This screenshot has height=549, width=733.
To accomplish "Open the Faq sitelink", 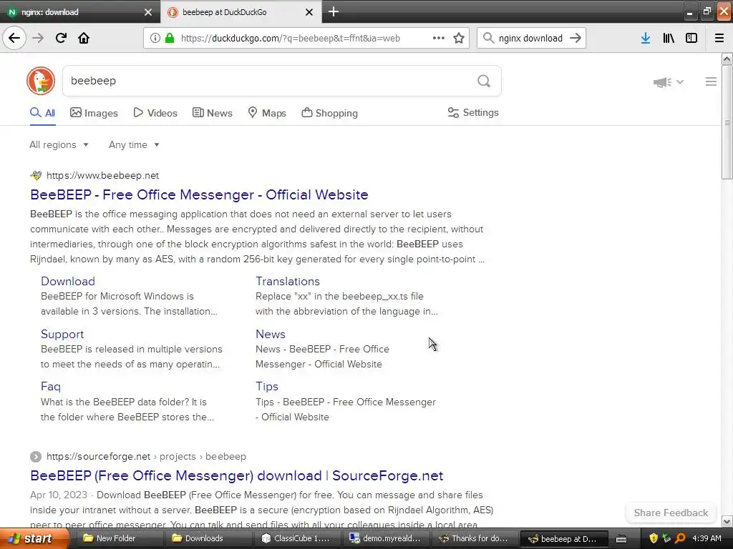I will pos(51,387).
